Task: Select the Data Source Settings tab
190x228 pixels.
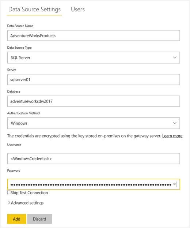Action: tap(34, 10)
